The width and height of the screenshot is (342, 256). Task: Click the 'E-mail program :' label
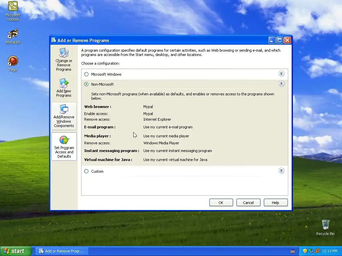pos(100,127)
